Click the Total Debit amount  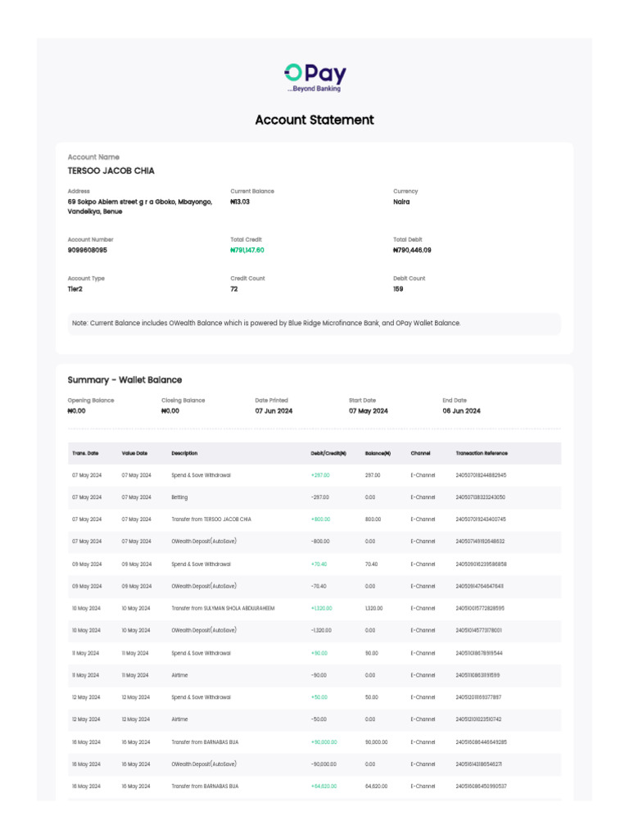tap(412, 250)
